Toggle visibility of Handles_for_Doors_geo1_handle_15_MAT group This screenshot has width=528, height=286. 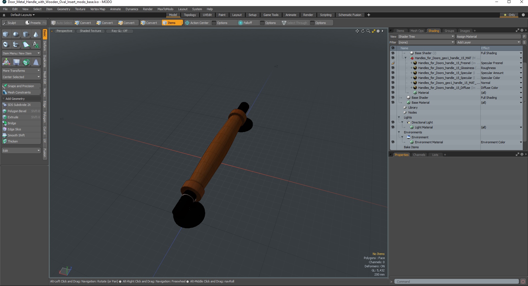click(393, 58)
